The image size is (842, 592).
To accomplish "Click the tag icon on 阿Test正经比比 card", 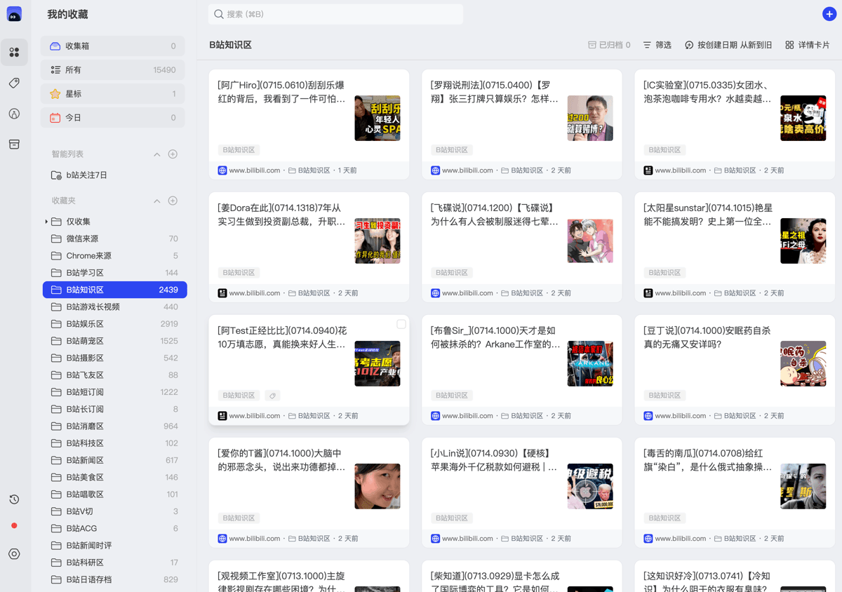I will click(273, 396).
